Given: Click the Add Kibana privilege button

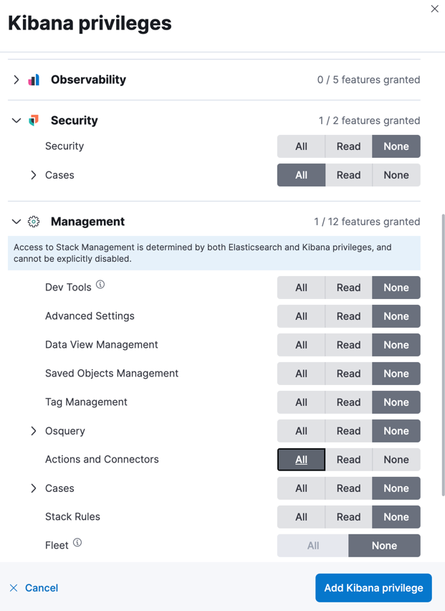Looking at the screenshot, I should [373, 588].
